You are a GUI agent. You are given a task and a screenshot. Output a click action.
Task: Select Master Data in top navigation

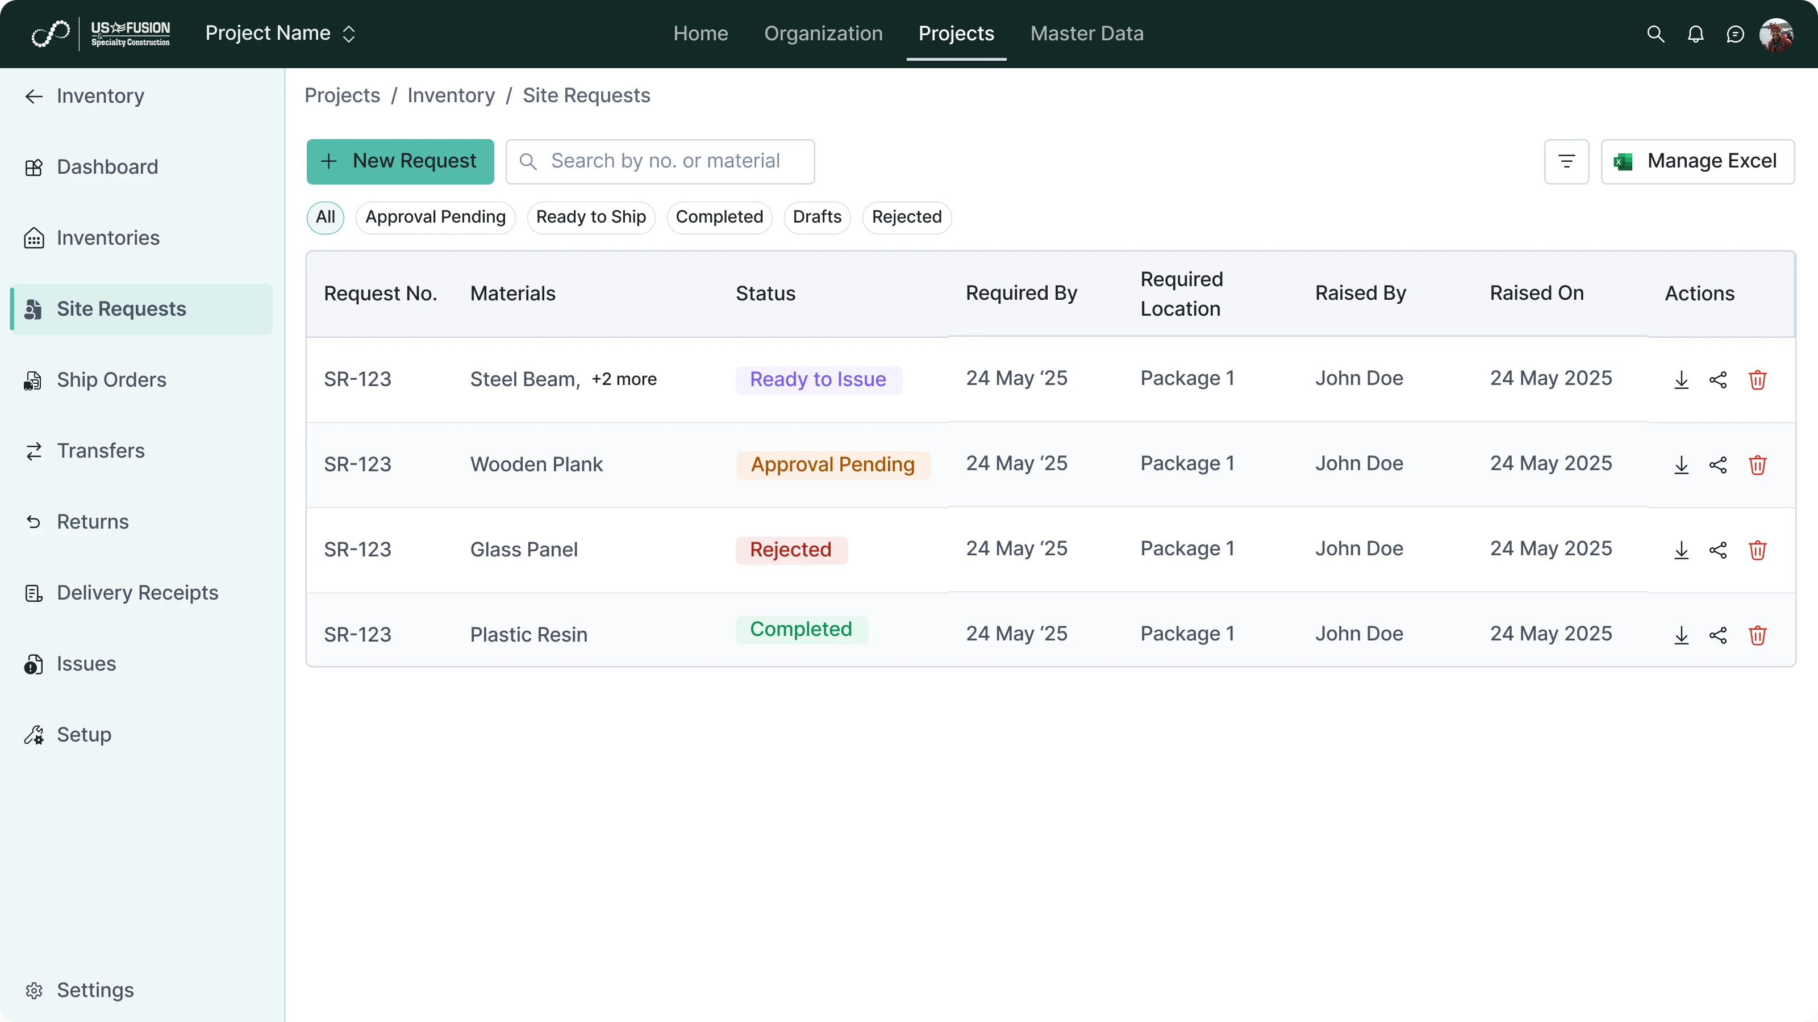1087,33
